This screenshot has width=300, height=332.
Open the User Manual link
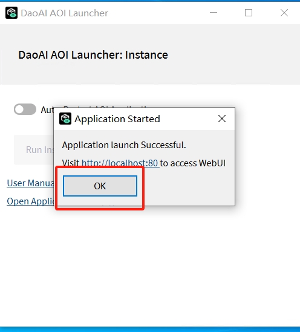click(x=30, y=183)
